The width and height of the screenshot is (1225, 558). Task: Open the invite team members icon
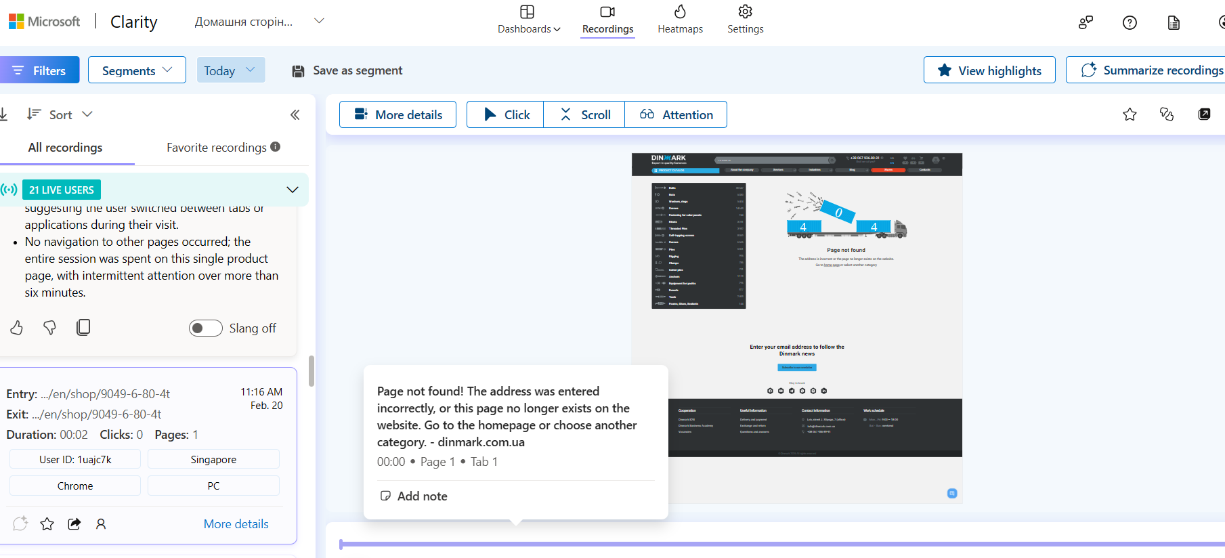(x=1086, y=22)
